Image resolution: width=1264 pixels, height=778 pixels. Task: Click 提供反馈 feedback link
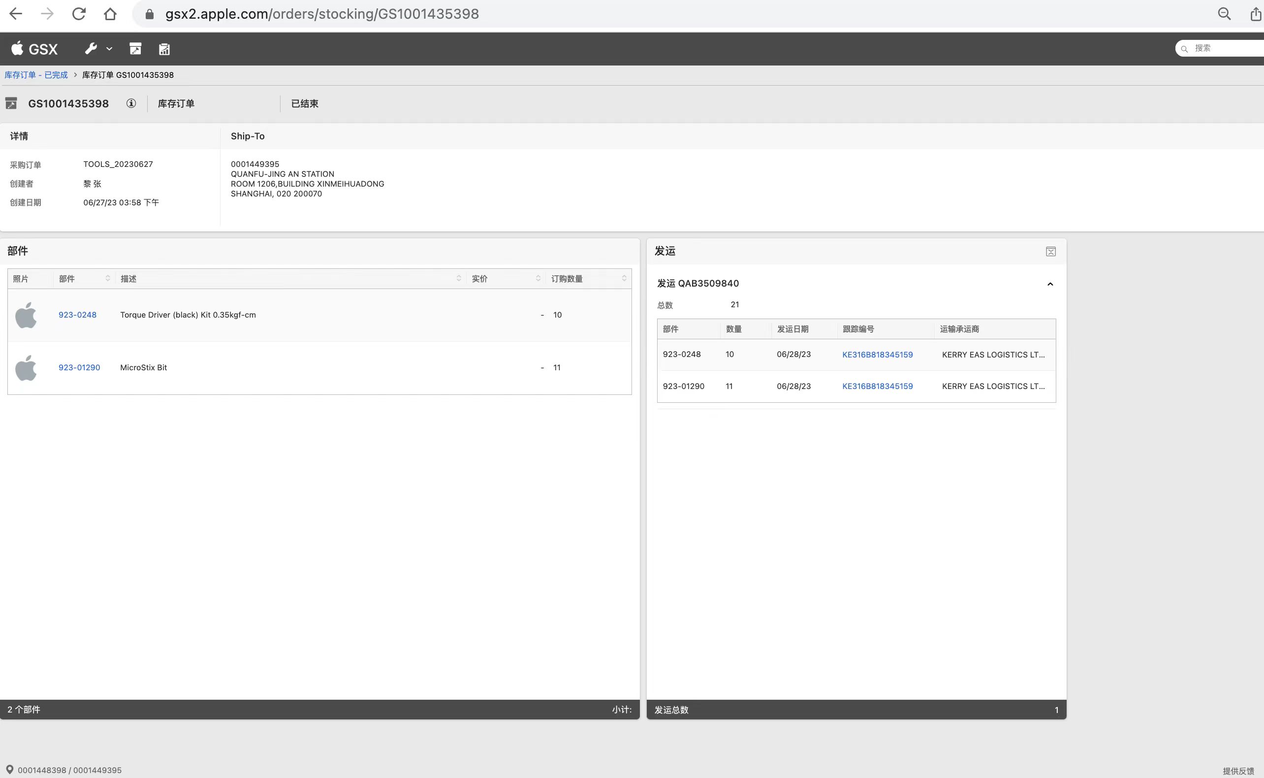tap(1238, 771)
